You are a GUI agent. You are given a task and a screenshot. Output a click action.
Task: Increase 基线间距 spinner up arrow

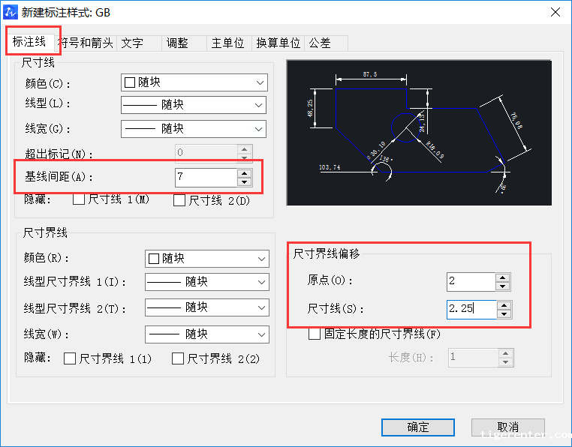(244, 173)
